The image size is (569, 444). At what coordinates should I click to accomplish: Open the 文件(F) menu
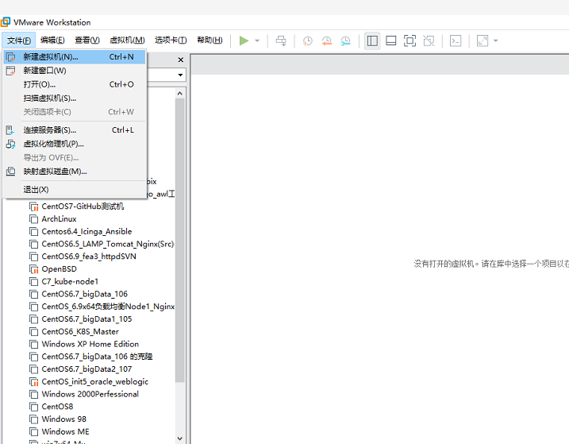tap(19, 41)
